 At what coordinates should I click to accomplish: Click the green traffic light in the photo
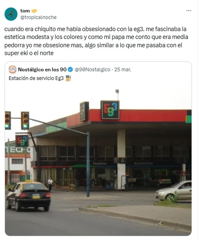pyautogui.click(x=25, y=121)
